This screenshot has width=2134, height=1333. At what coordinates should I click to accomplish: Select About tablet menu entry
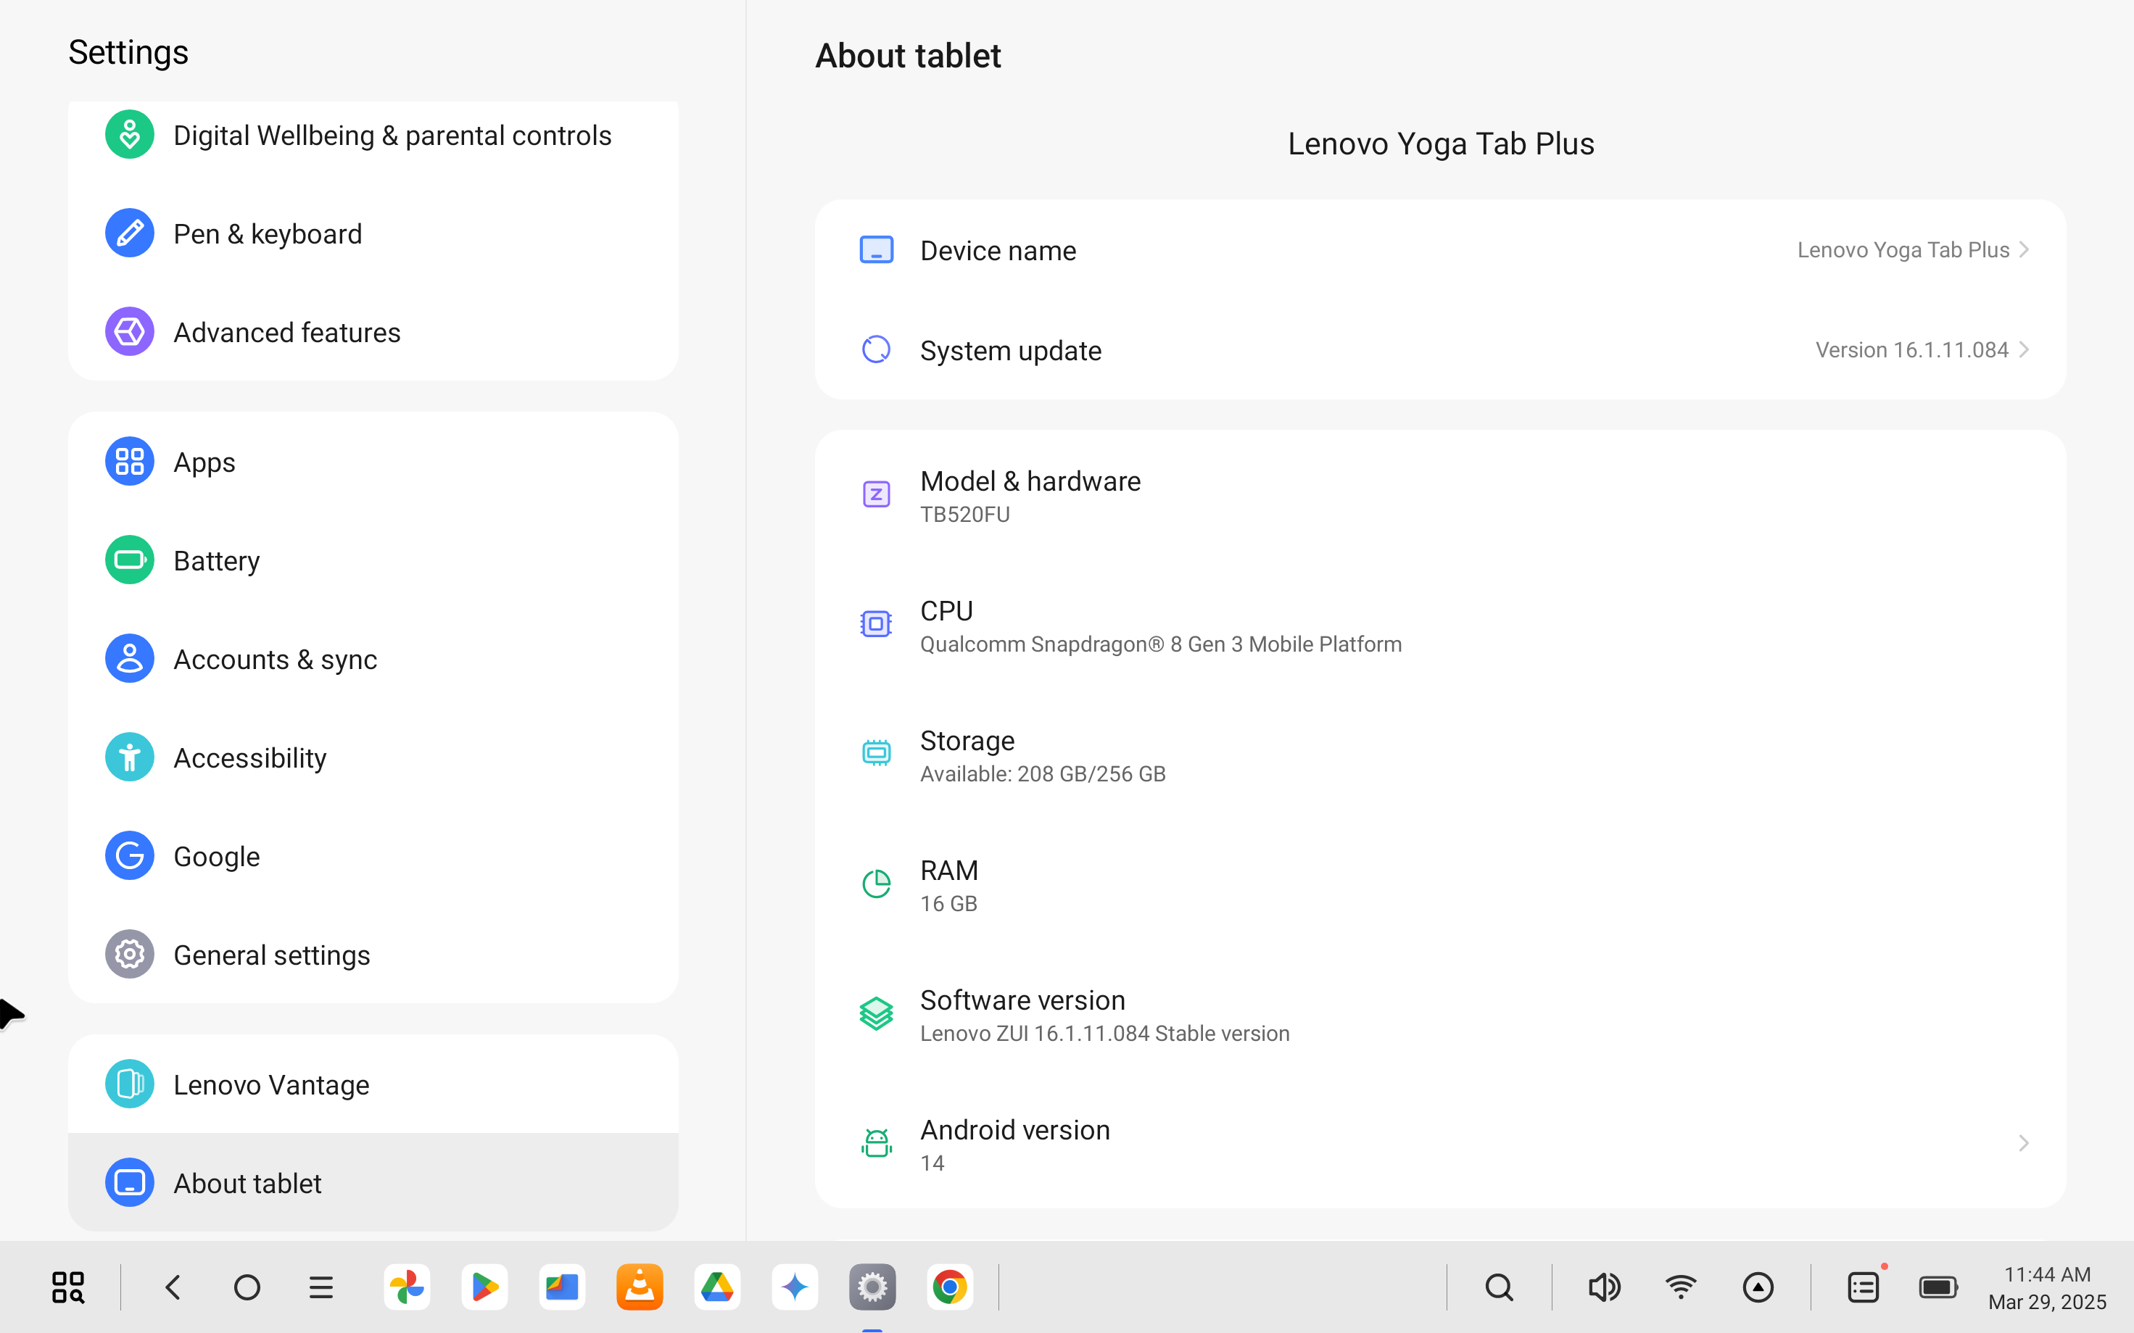pyautogui.click(x=373, y=1182)
